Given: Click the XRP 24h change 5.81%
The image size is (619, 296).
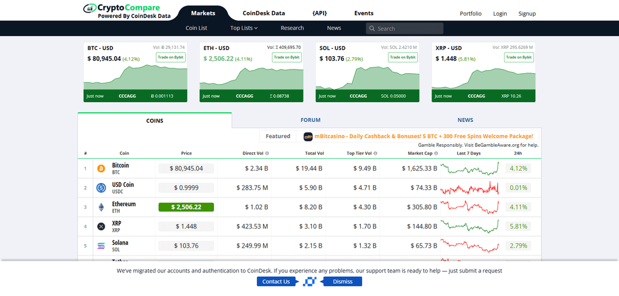Looking at the screenshot, I should point(519,227).
